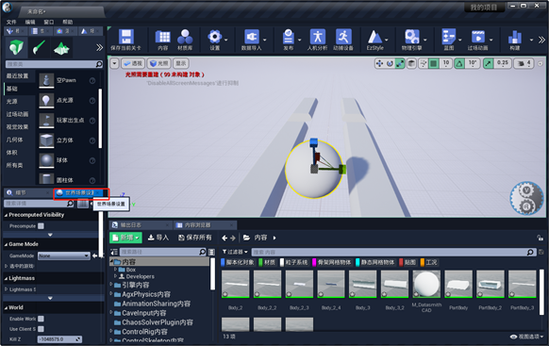
Task: Open the GameMode None dropdown
Action: [64, 256]
